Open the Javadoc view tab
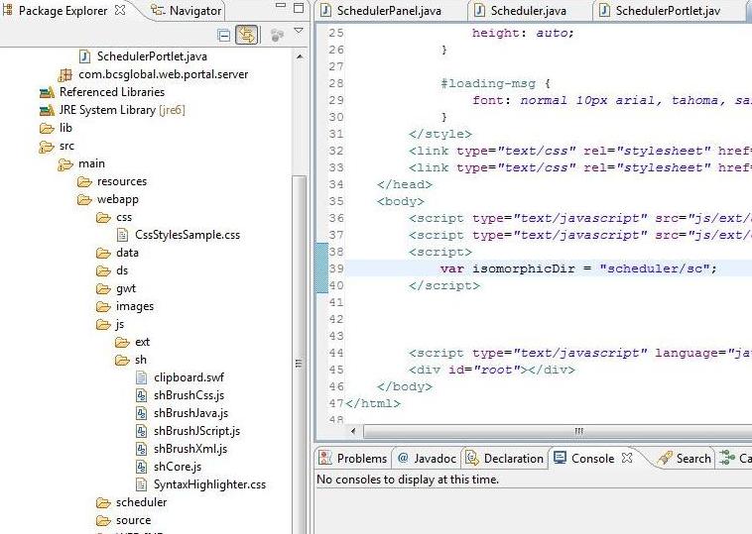This screenshot has height=534, width=752. tap(427, 458)
